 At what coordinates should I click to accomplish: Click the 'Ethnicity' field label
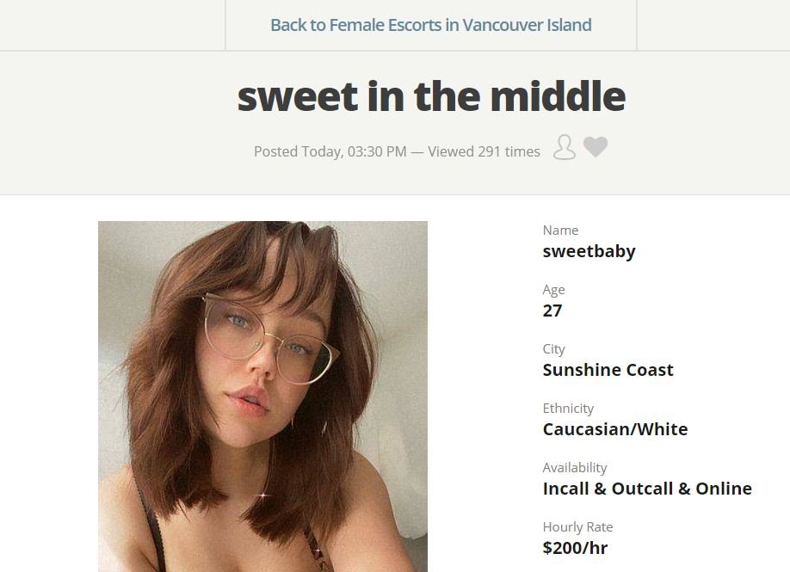(568, 409)
